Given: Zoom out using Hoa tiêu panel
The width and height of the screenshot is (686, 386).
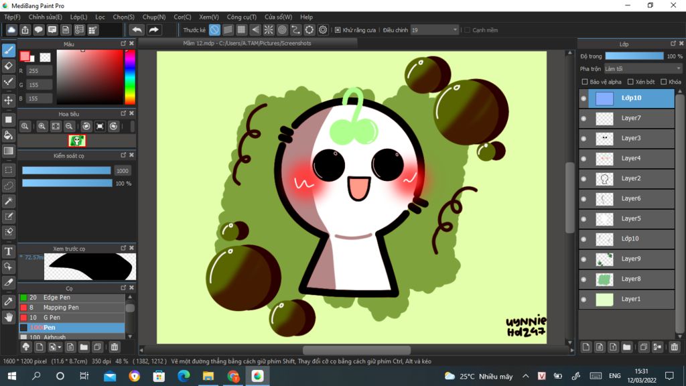Looking at the screenshot, I should tap(69, 127).
